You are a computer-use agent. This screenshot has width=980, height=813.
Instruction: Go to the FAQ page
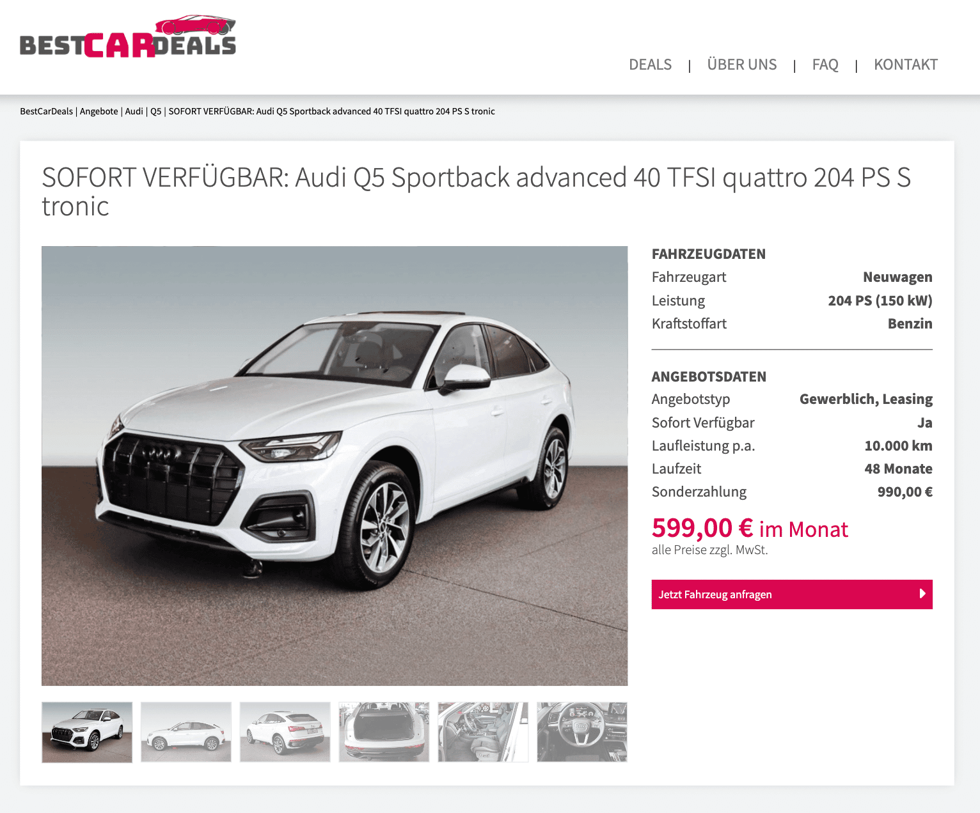[825, 65]
